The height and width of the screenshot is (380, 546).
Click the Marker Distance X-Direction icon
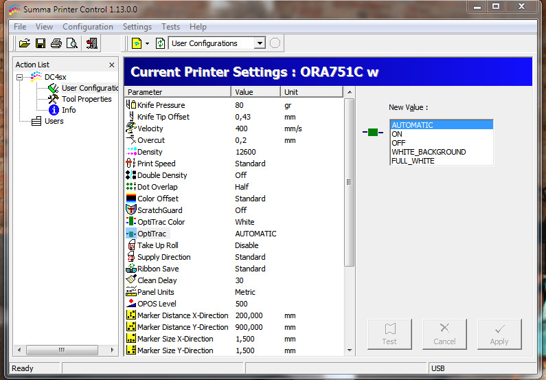pyautogui.click(x=131, y=315)
